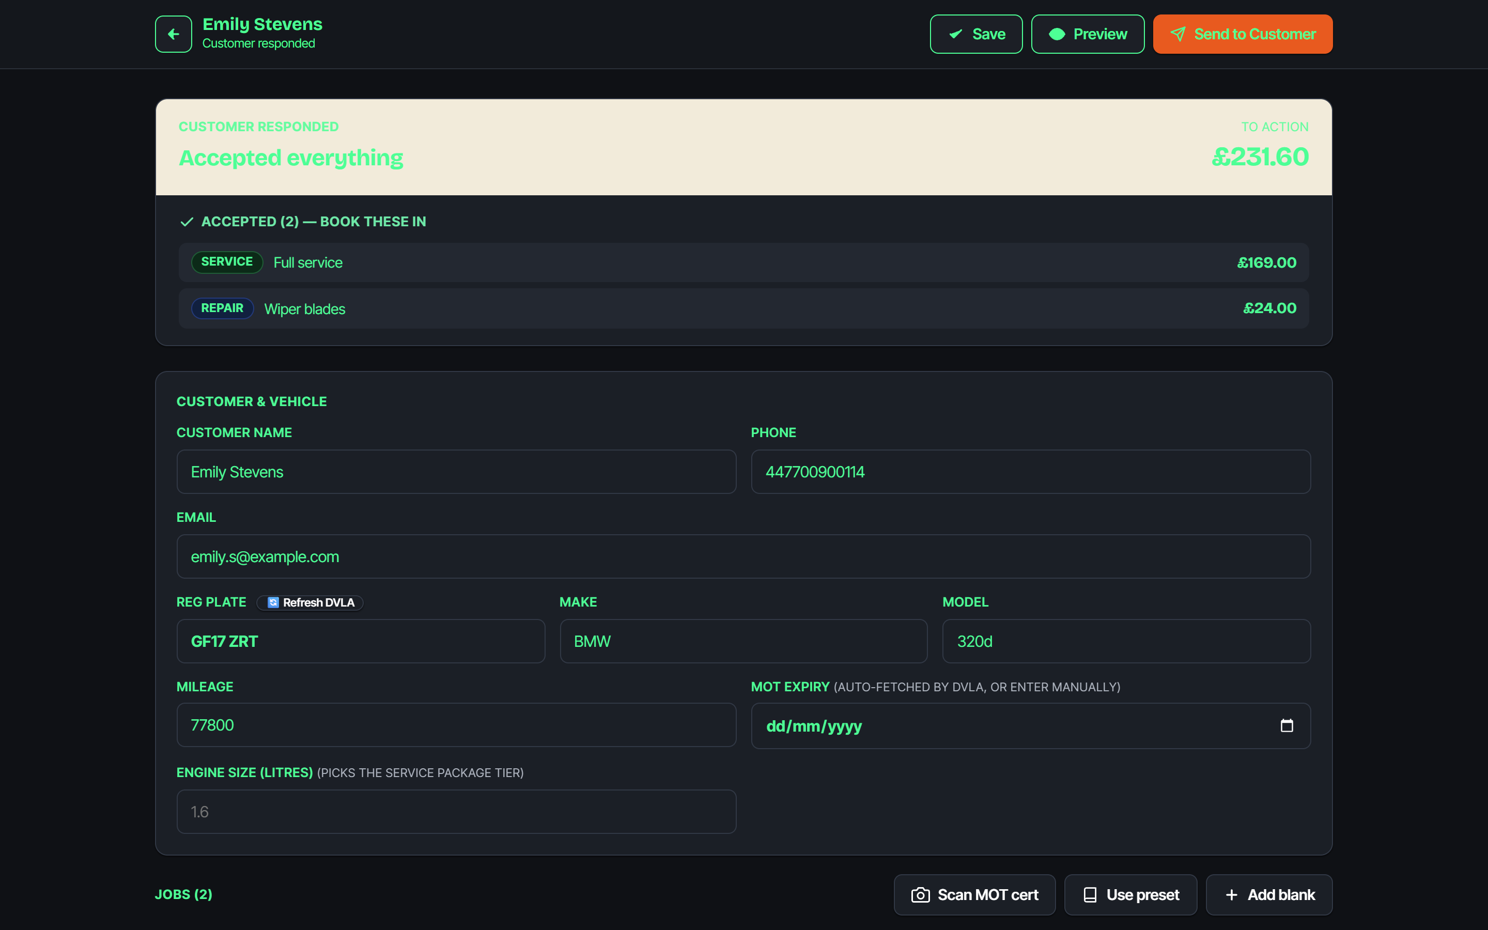Click the Model field showing 320d
1488x930 pixels.
(x=1126, y=641)
